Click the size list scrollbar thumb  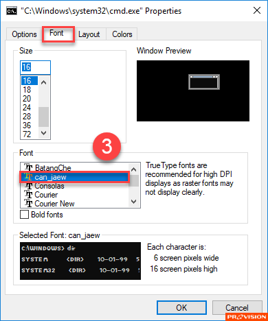tap(43, 117)
